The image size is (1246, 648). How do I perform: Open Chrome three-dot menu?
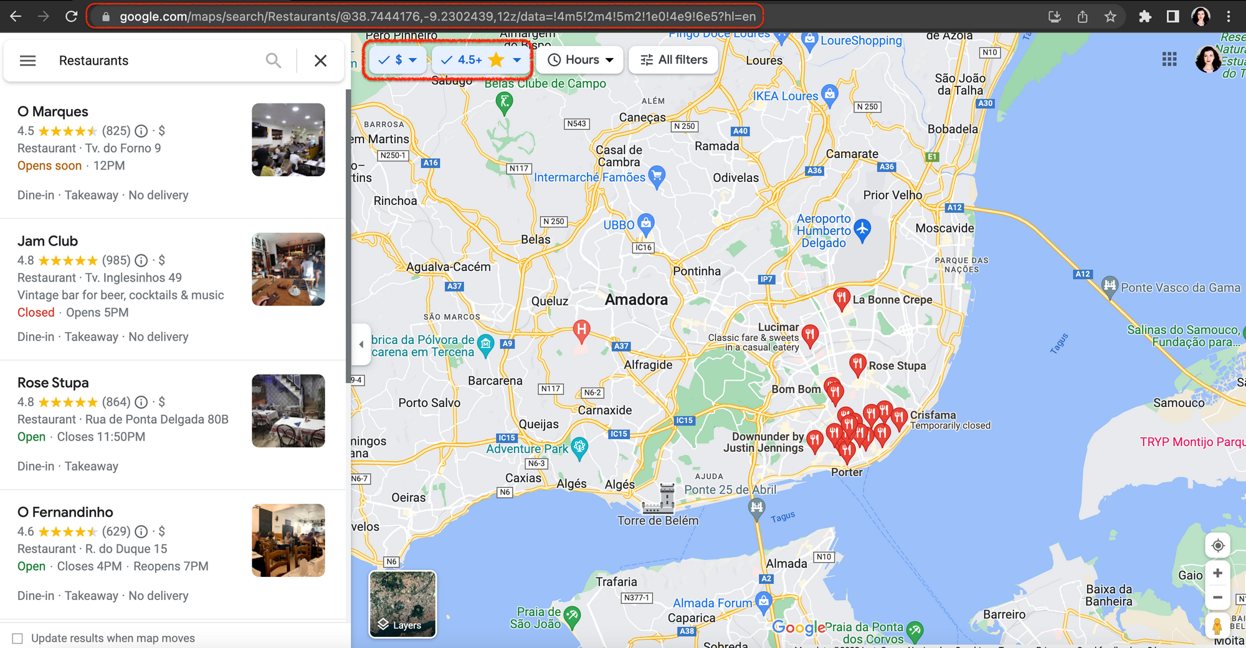[1229, 17]
